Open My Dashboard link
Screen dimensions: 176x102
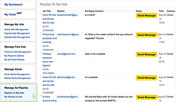point(13,4)
